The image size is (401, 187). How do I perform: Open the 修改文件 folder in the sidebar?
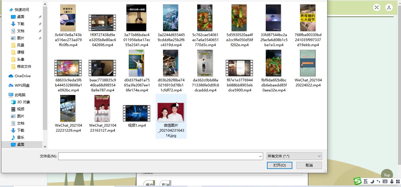click(21, 67)
